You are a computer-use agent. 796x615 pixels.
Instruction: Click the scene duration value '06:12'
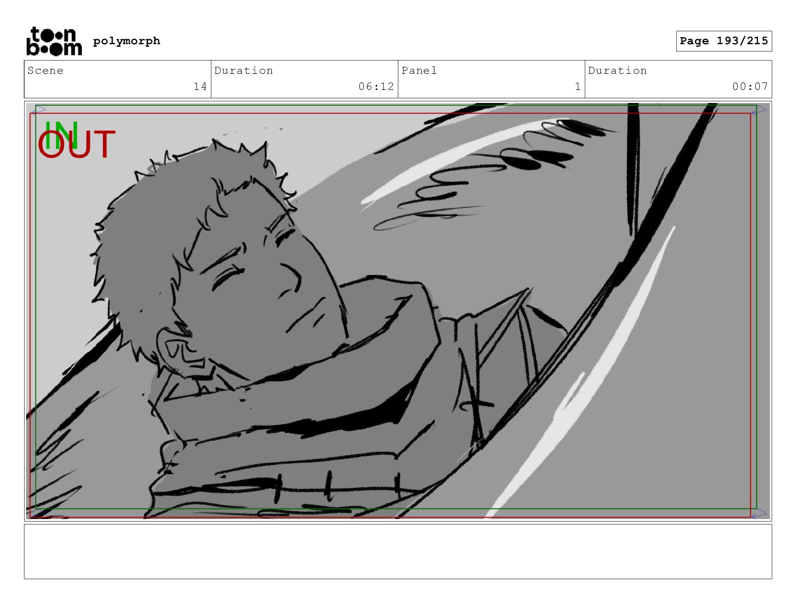(x=376, y=86)
